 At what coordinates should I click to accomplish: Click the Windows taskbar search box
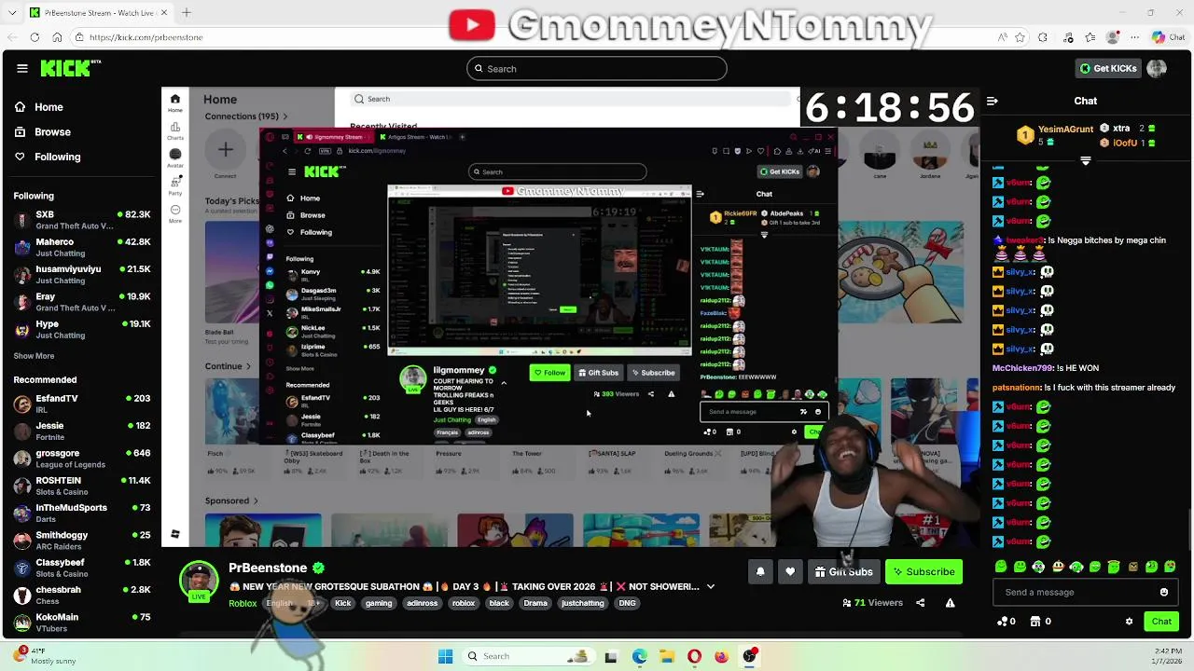tap(528, 656)
